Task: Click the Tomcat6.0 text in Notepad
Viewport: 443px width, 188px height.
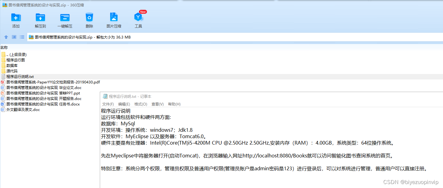Action: [191, 136]
